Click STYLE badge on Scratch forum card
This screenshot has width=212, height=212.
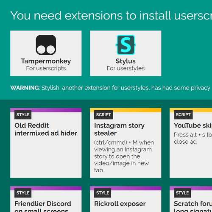click(x=182, y=193)
